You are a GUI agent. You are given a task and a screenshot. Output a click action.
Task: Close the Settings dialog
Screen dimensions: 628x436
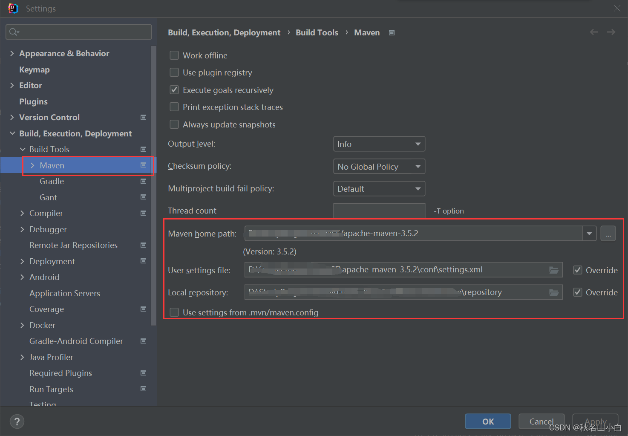[x=617, y=9]
